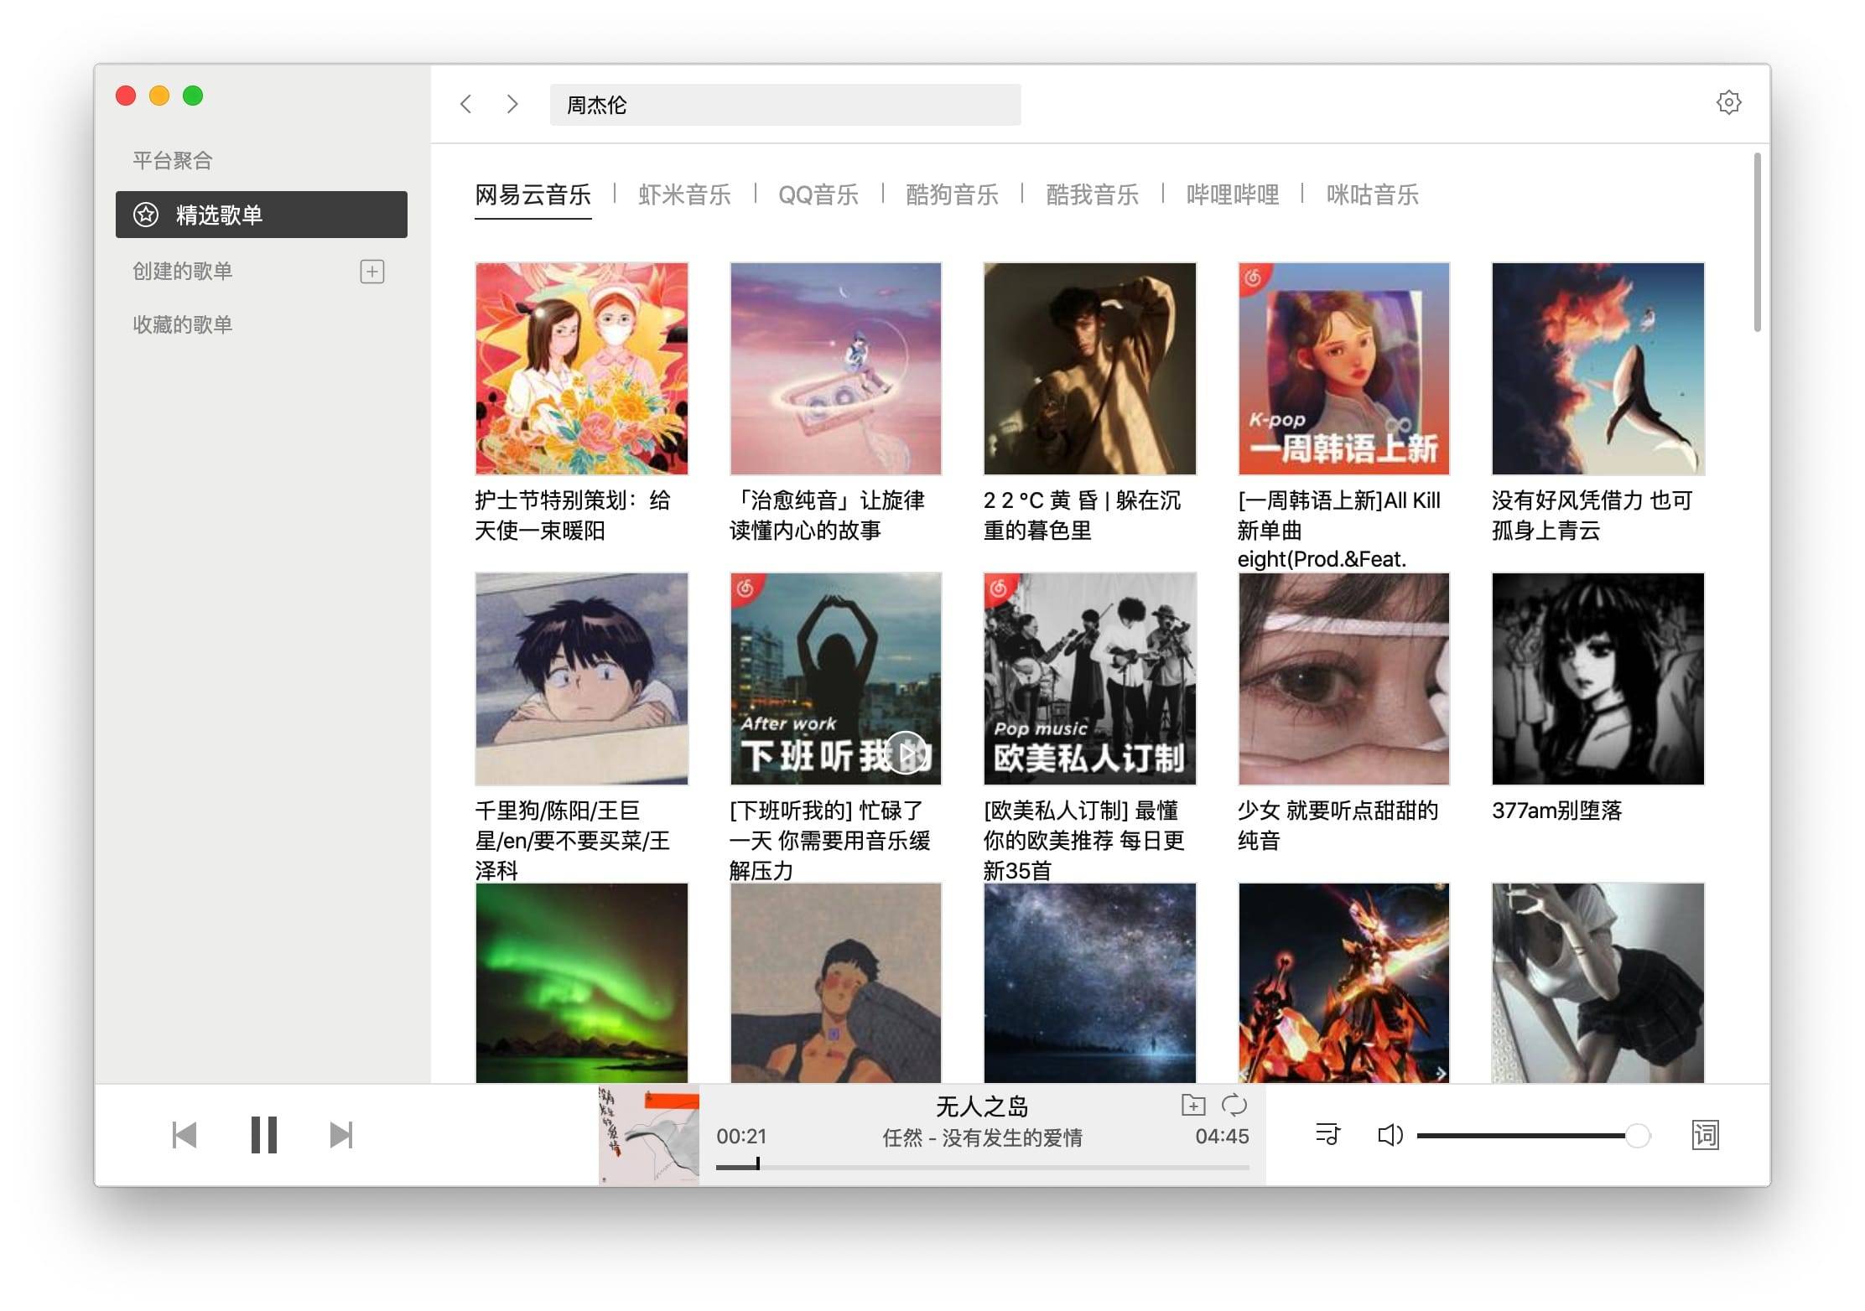Open the play queue list
This screenshot has width=1865, height=1311.
point(1327,1135)
